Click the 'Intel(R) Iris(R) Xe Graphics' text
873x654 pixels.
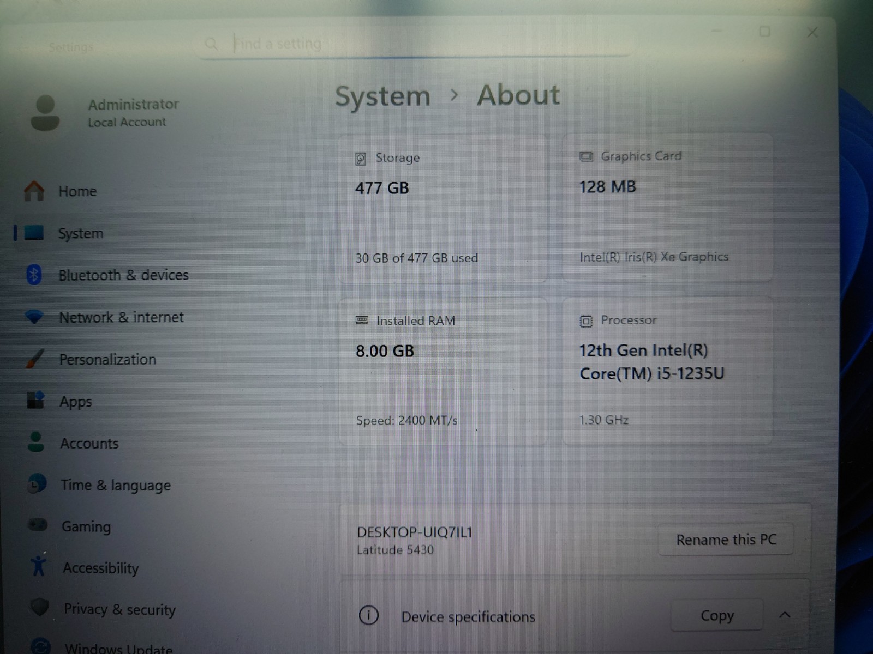[x=654, y=257]
